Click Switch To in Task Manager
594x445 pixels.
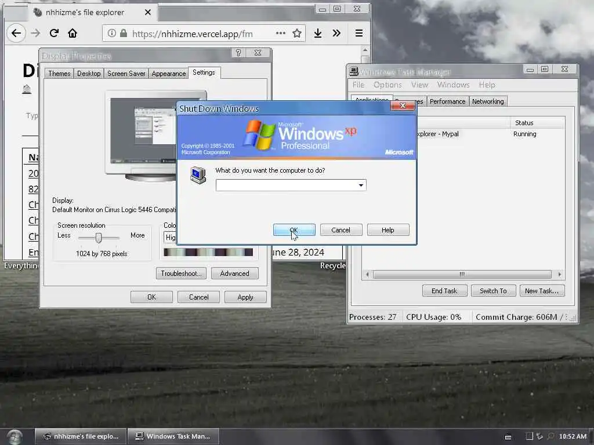coord(493,291)
